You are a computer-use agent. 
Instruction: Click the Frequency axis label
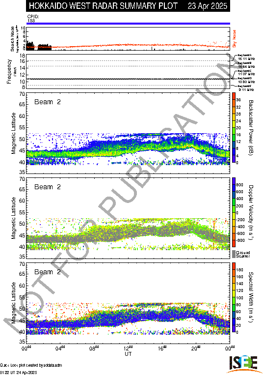[9, 71]
